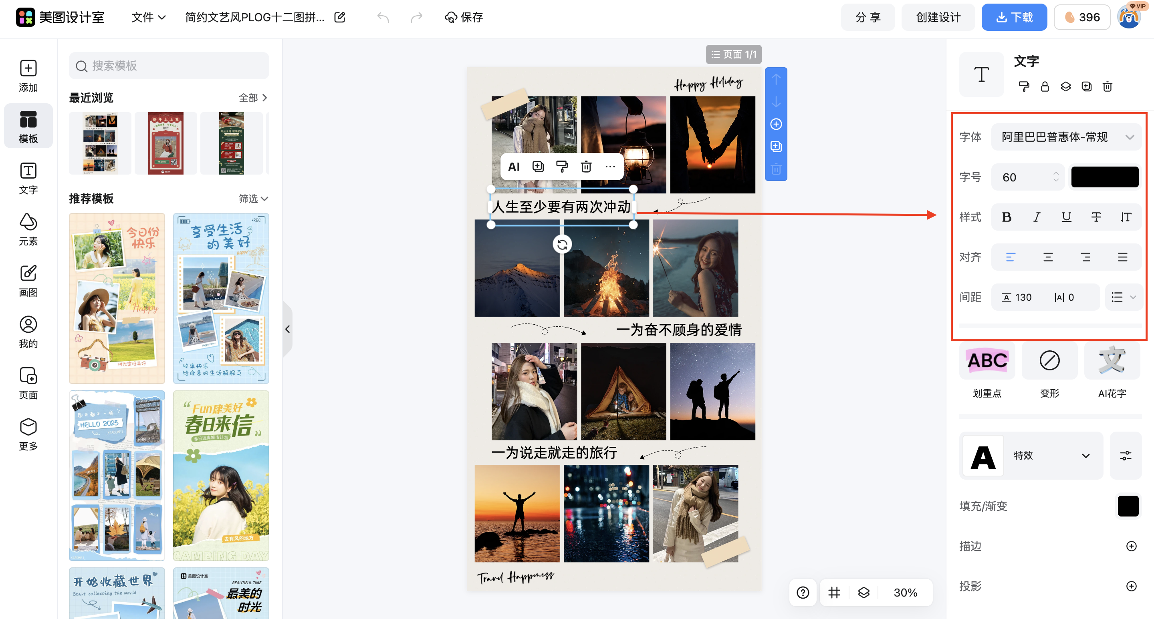The height and width of the screenshot is (619, 1154).
Task: Apply bold styling to the text
Action: pyautogui.click(x=1007, y=217)
